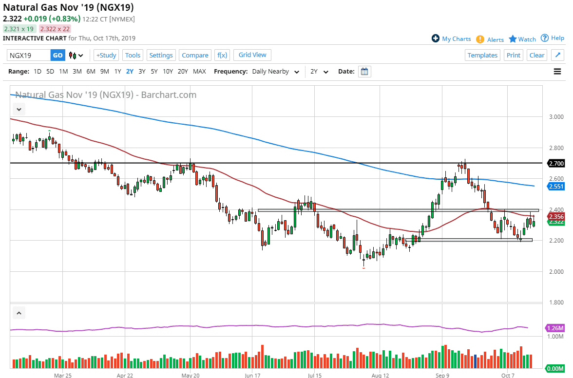Screen dimensions: 573x378
Task: Collapse the main price chart pane
Action: click(19, 109)
